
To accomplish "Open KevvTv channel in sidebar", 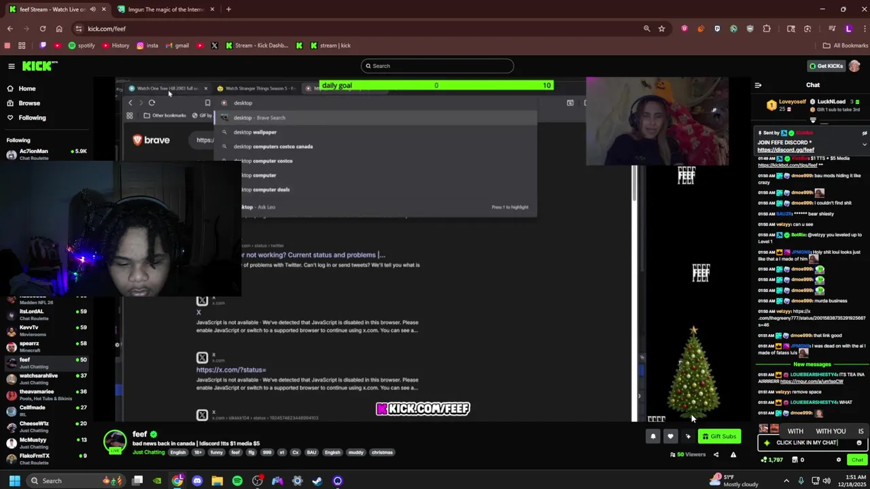I will (x=45, y=331).
